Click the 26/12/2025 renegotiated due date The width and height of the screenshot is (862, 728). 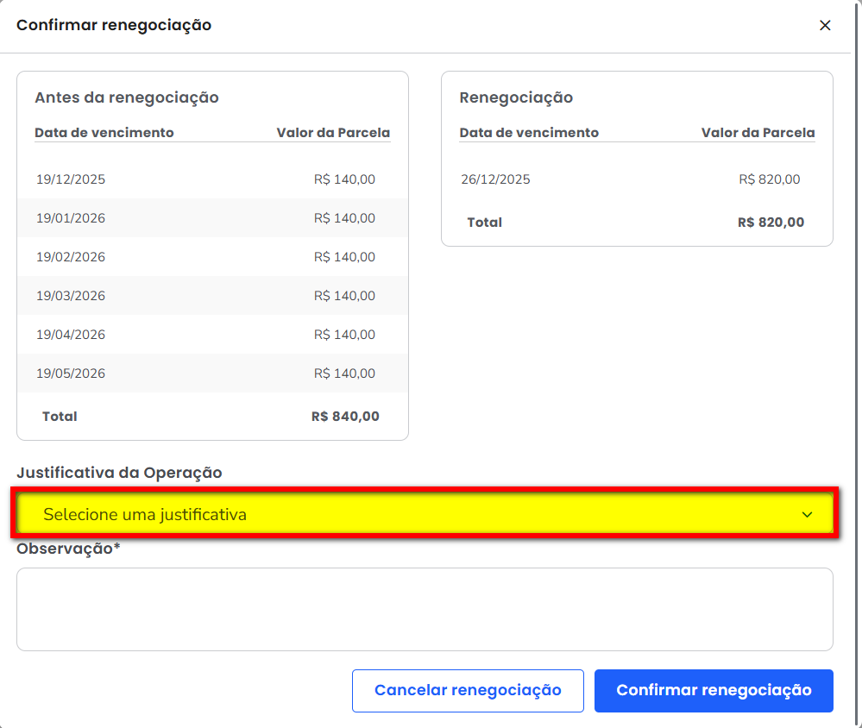(495, 179)
